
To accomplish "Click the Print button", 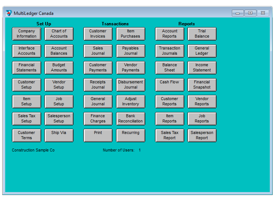I will (x=98, y=135).
